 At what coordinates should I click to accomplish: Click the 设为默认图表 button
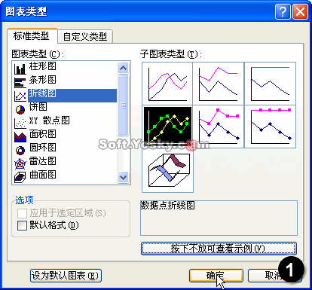pyautogui.click(x=66, y=276)
